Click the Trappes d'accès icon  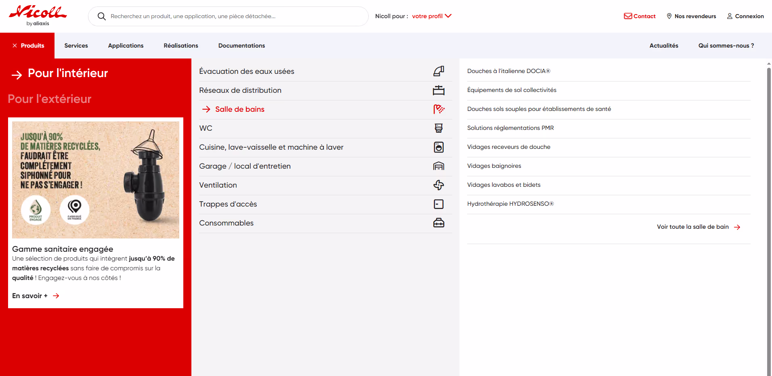coord(439,204)
